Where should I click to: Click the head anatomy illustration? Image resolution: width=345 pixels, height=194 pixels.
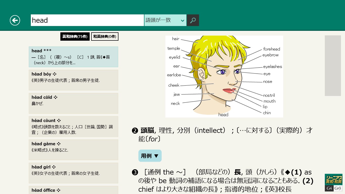[224, 76]
